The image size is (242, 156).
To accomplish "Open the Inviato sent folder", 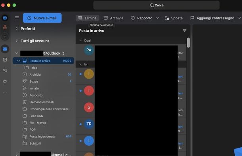I will tap(43, 88).
